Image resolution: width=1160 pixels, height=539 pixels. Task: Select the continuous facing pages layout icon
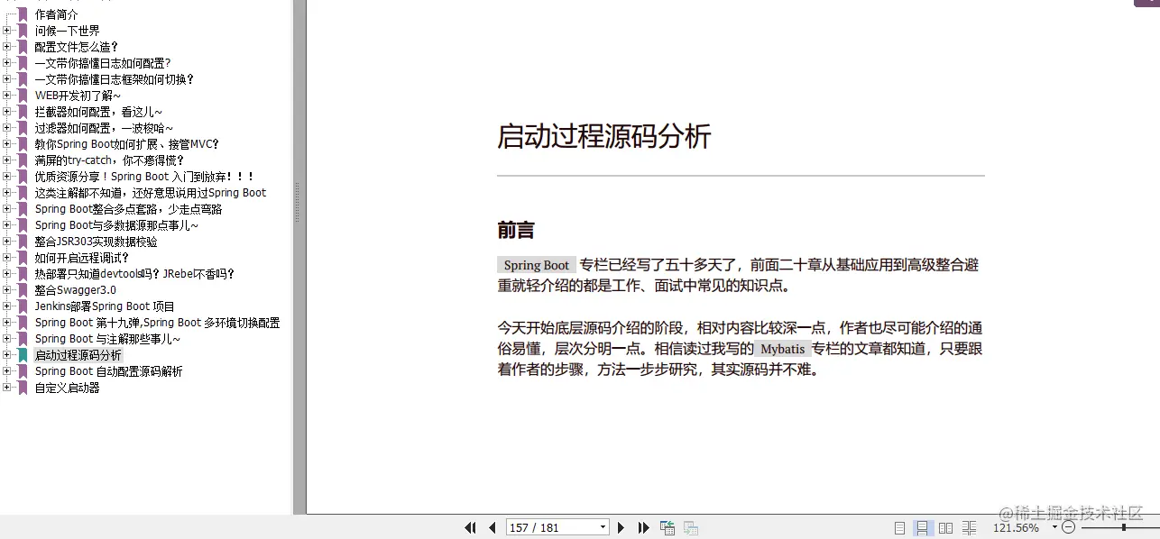[970, 527]
